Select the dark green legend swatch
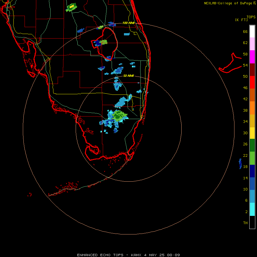The width and height of the screenshot is (257, 257). 252,145
